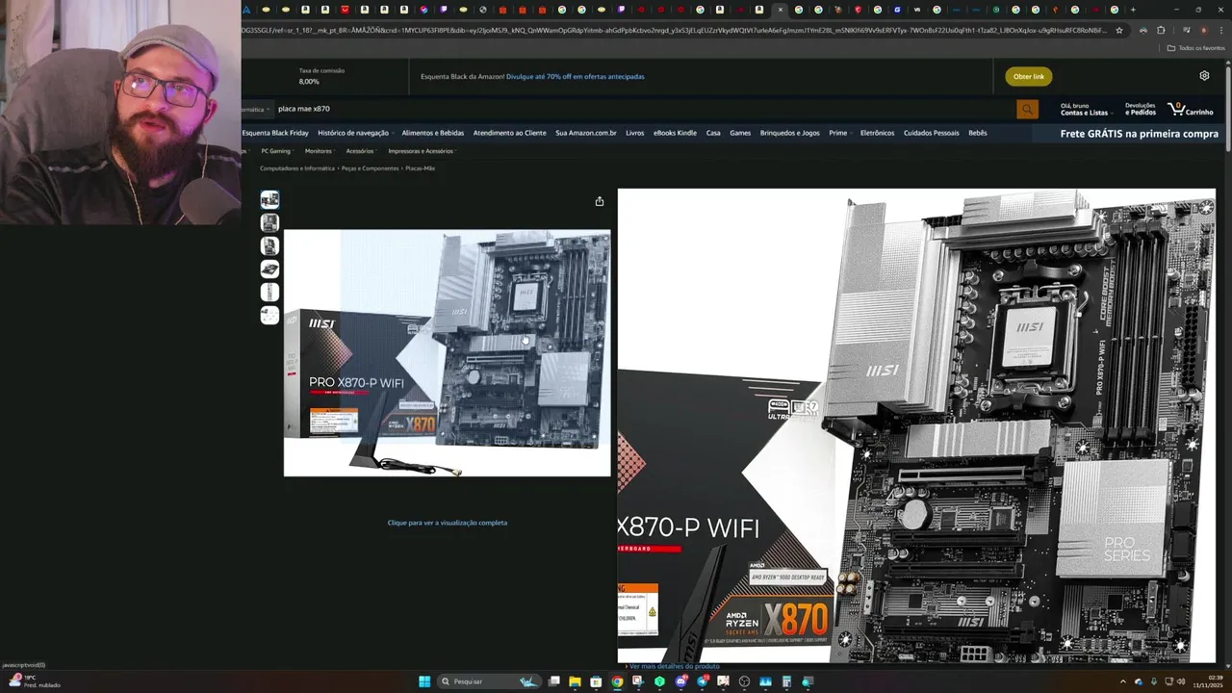Select the fifth product thumbnail
Viewport: 1232px width, 693px height.
coord(269,292)
